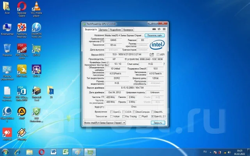The height and width of the screenshot is (156, 250).
Task: Click the BIOS export share arrow icon
Action: [152, 55]
